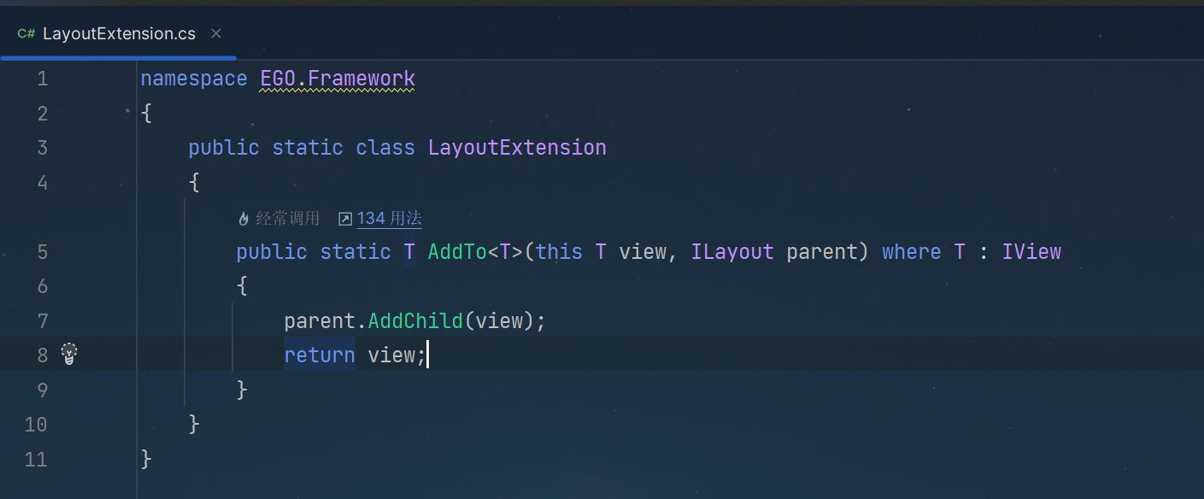Click the LayoutExtension class name
This screenshot has height=499, width=1204.
[x=517, y=148]
